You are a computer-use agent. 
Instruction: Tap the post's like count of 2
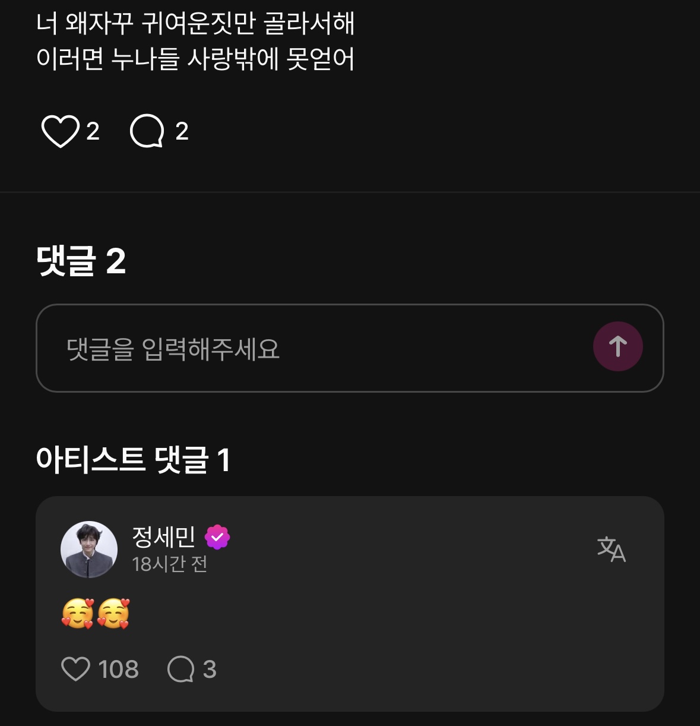[x=93, y=131]
